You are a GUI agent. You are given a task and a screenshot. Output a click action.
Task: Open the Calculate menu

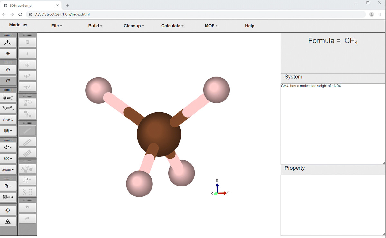tap(172, 26)
